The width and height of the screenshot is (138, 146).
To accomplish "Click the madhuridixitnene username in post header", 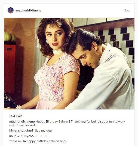I will [29, 10].
